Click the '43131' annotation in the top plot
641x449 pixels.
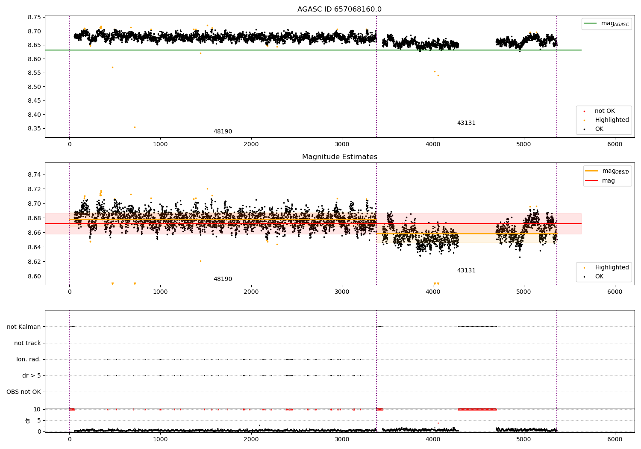(x=466, y=123)
